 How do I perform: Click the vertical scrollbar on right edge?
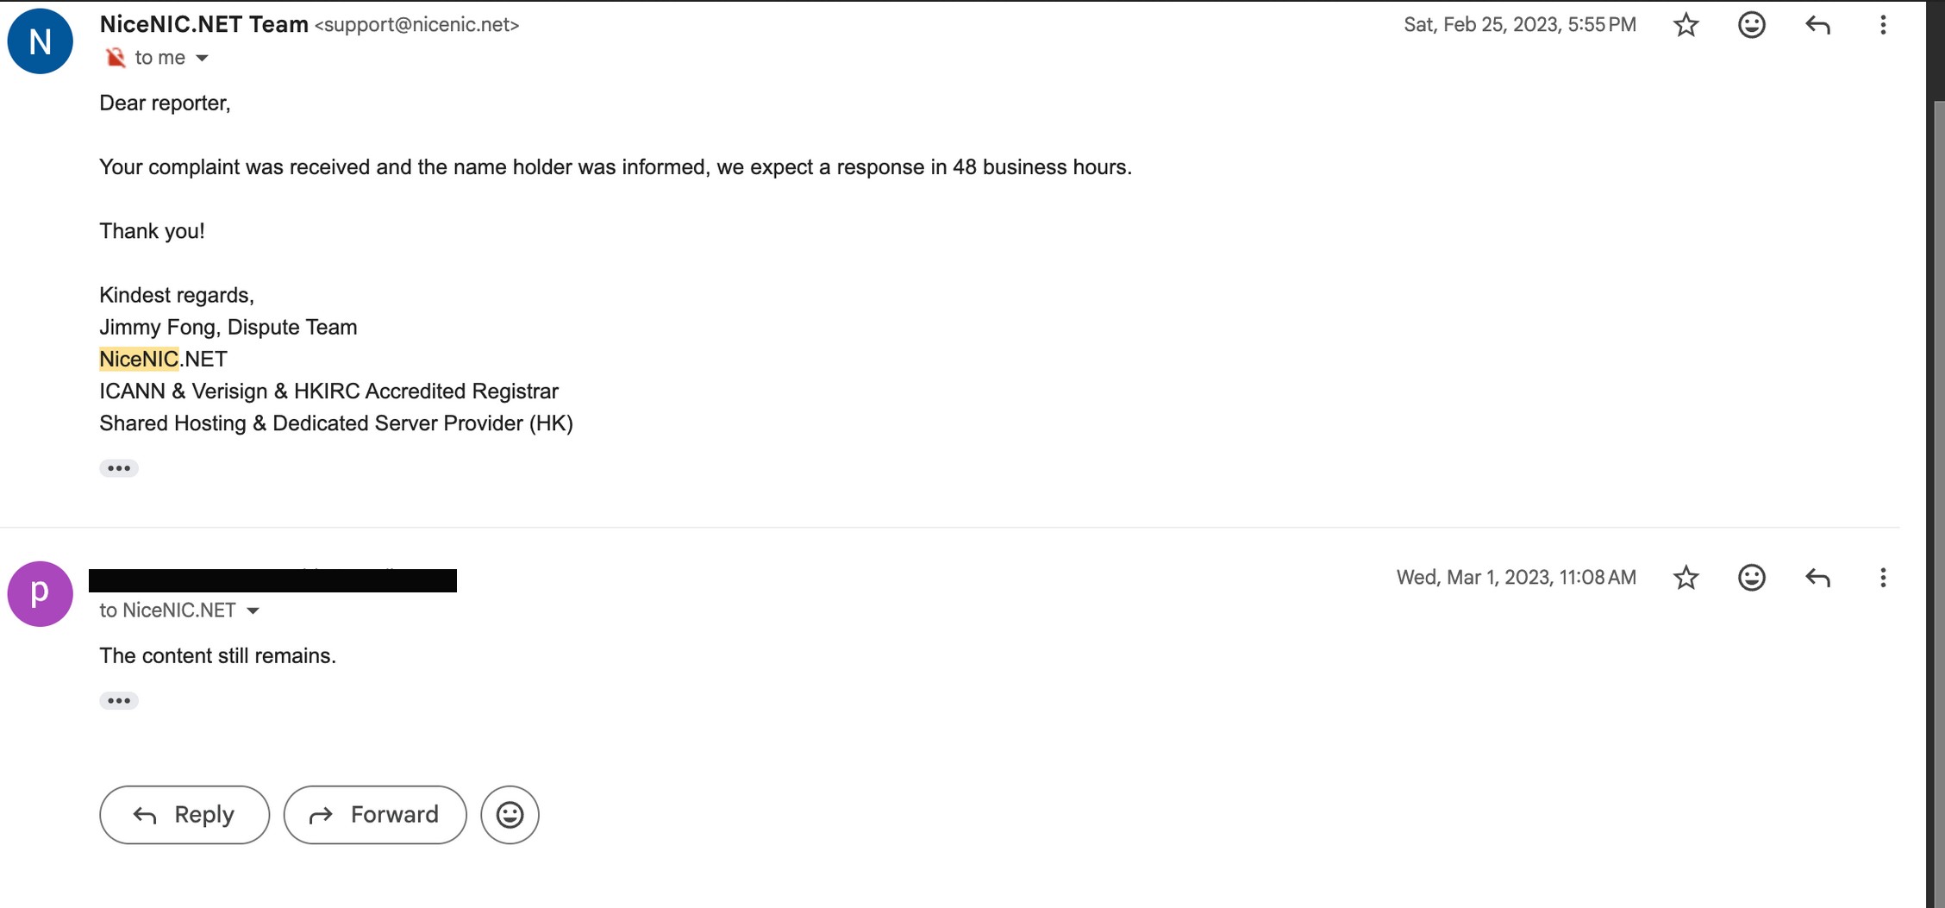coord(1936,431)
